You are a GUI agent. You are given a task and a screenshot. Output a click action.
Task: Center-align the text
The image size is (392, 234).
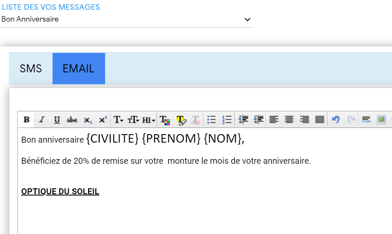tap(289, 120)
